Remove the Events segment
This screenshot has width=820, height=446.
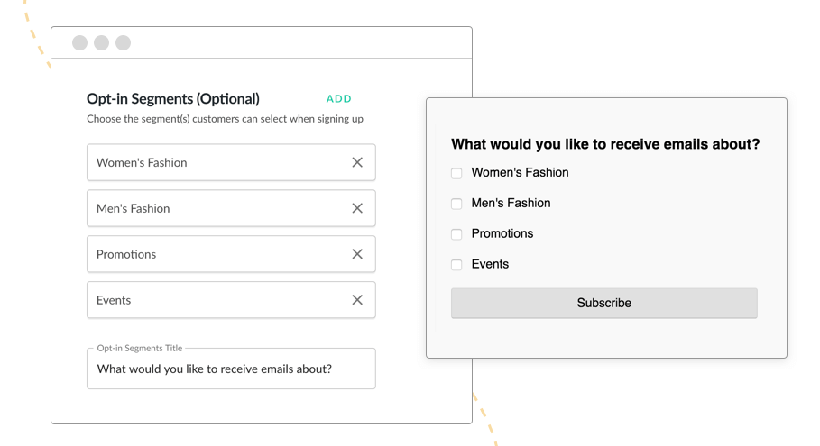357,300
